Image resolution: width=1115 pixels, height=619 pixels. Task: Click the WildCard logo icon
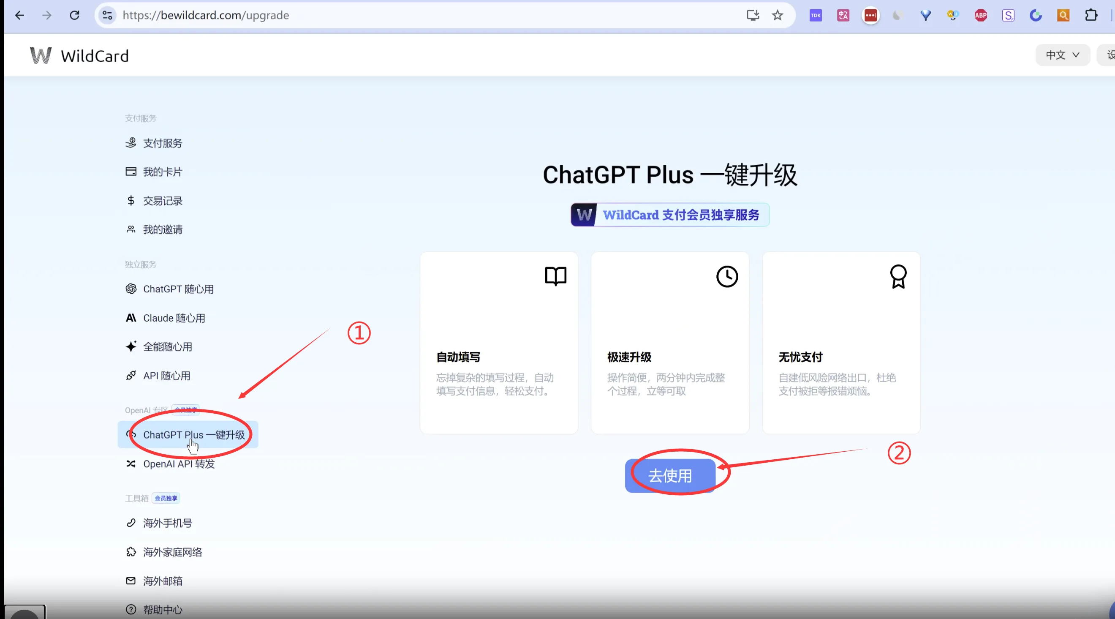tap(41, 56)
